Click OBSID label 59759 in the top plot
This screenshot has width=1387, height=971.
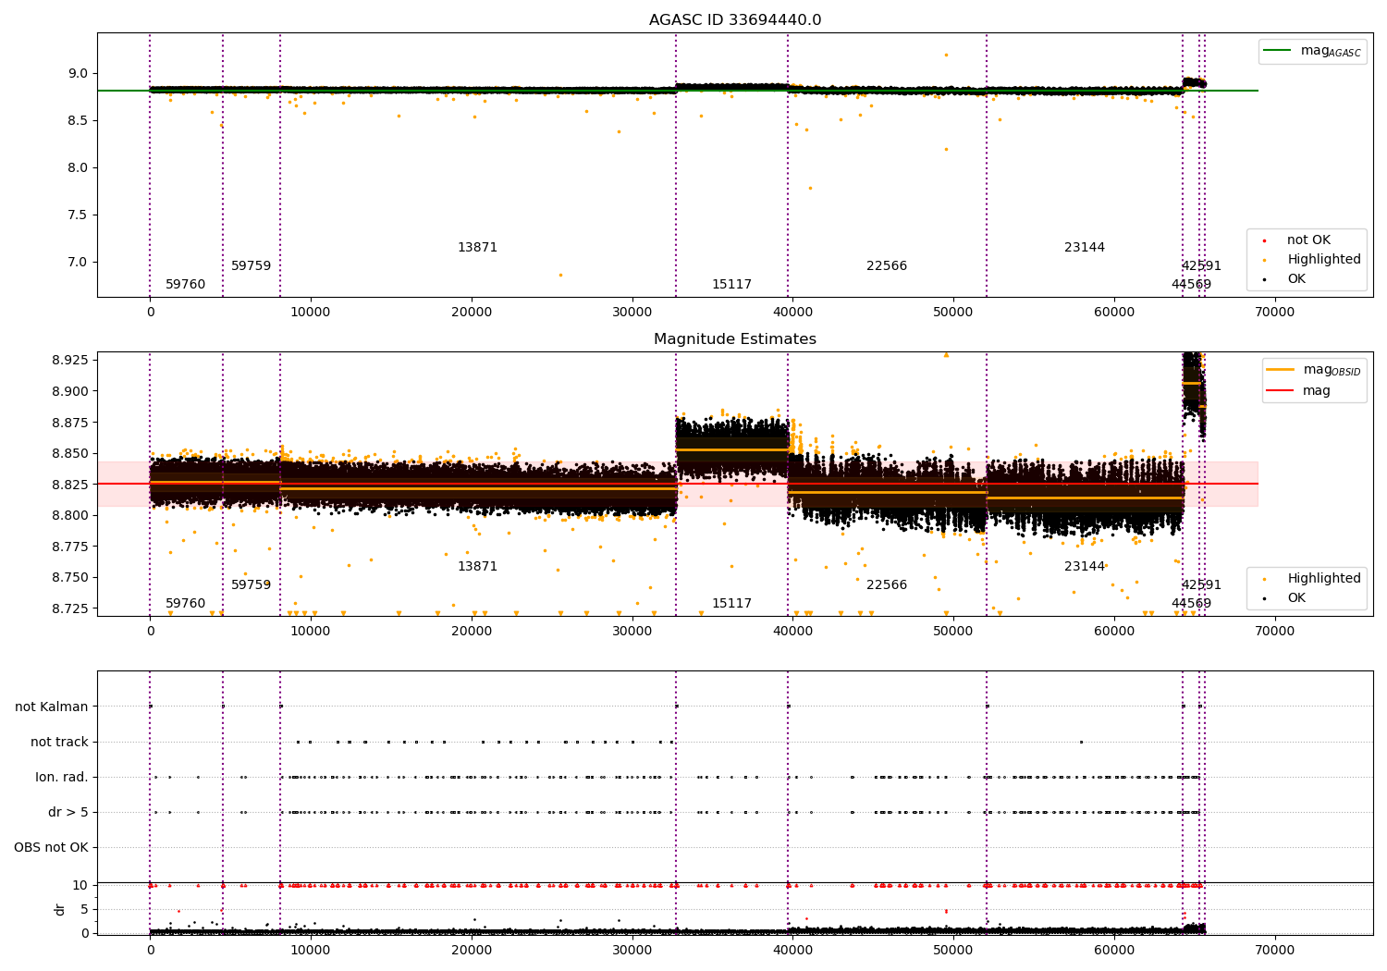pos(252,266)
